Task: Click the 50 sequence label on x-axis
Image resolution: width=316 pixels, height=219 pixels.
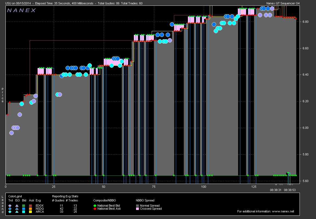Action: (x=104, y=187)
